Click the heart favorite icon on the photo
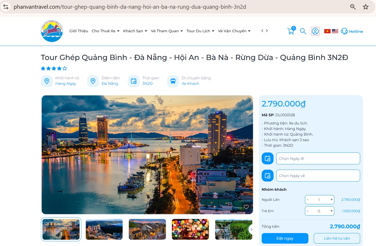Image resolution: width=376 pixels, height=246 pixels. click(x=246, y=207)
